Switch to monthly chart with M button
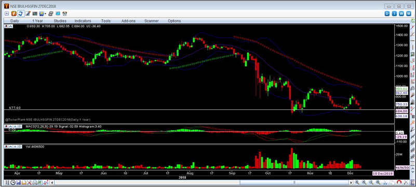Image resolution: width=416 pixels, height=187 pixels. point(409,14)
